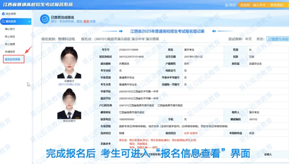289x164 pixels.
Task: Click the 已缴费完成报名 heading
Action: click(x=62, y=17)
